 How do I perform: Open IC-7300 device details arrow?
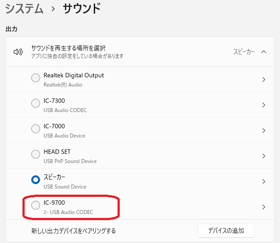pyautogui.click(x=264, y=105)
